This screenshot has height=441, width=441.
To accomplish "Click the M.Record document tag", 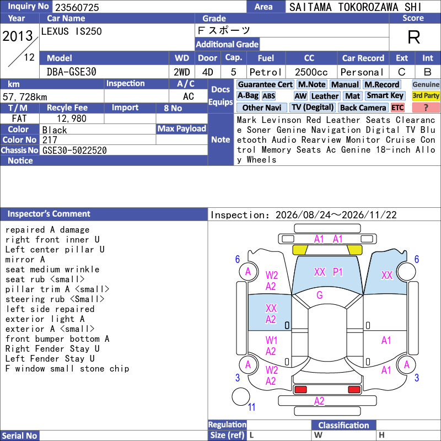I will tap(381, 84).
